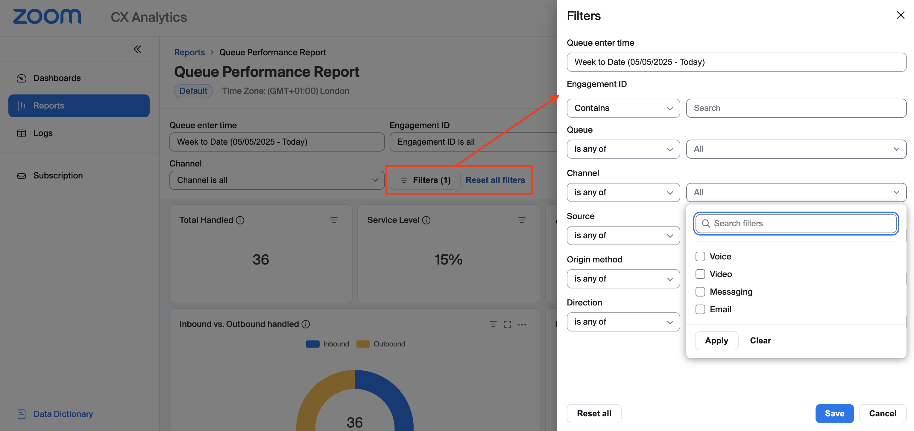Expand Inbound vs. Outbound chart fullscreen
The height and width of the screenshot is (431, 914).
tap(507, 324)
